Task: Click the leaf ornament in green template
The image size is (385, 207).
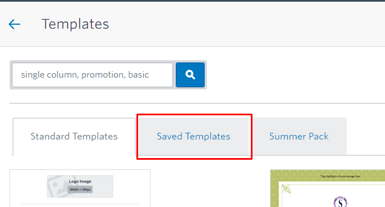Action: pos(286,189)
